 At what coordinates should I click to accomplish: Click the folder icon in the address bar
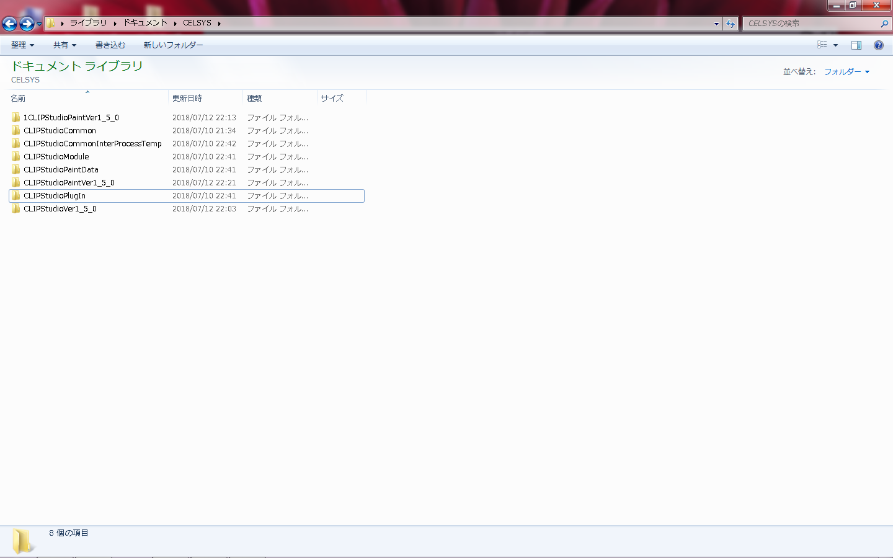[x=51, y=23]
